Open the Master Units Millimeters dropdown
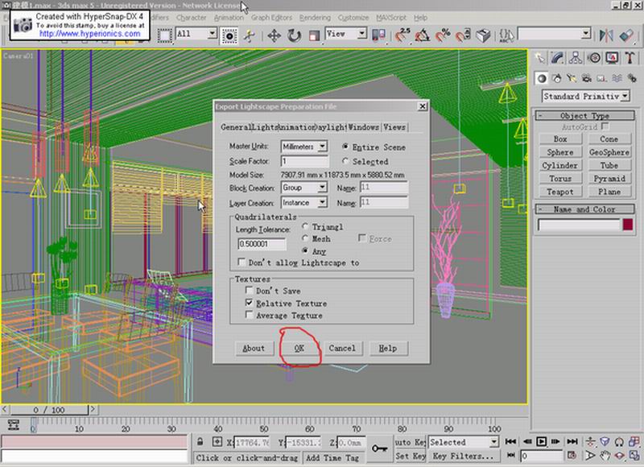644x467 pixels. click(322, 147)
